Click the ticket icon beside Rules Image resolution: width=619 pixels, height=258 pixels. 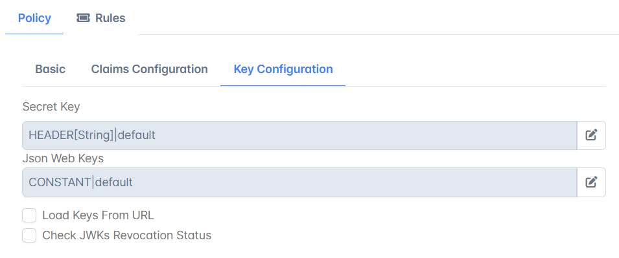[83, 17]
